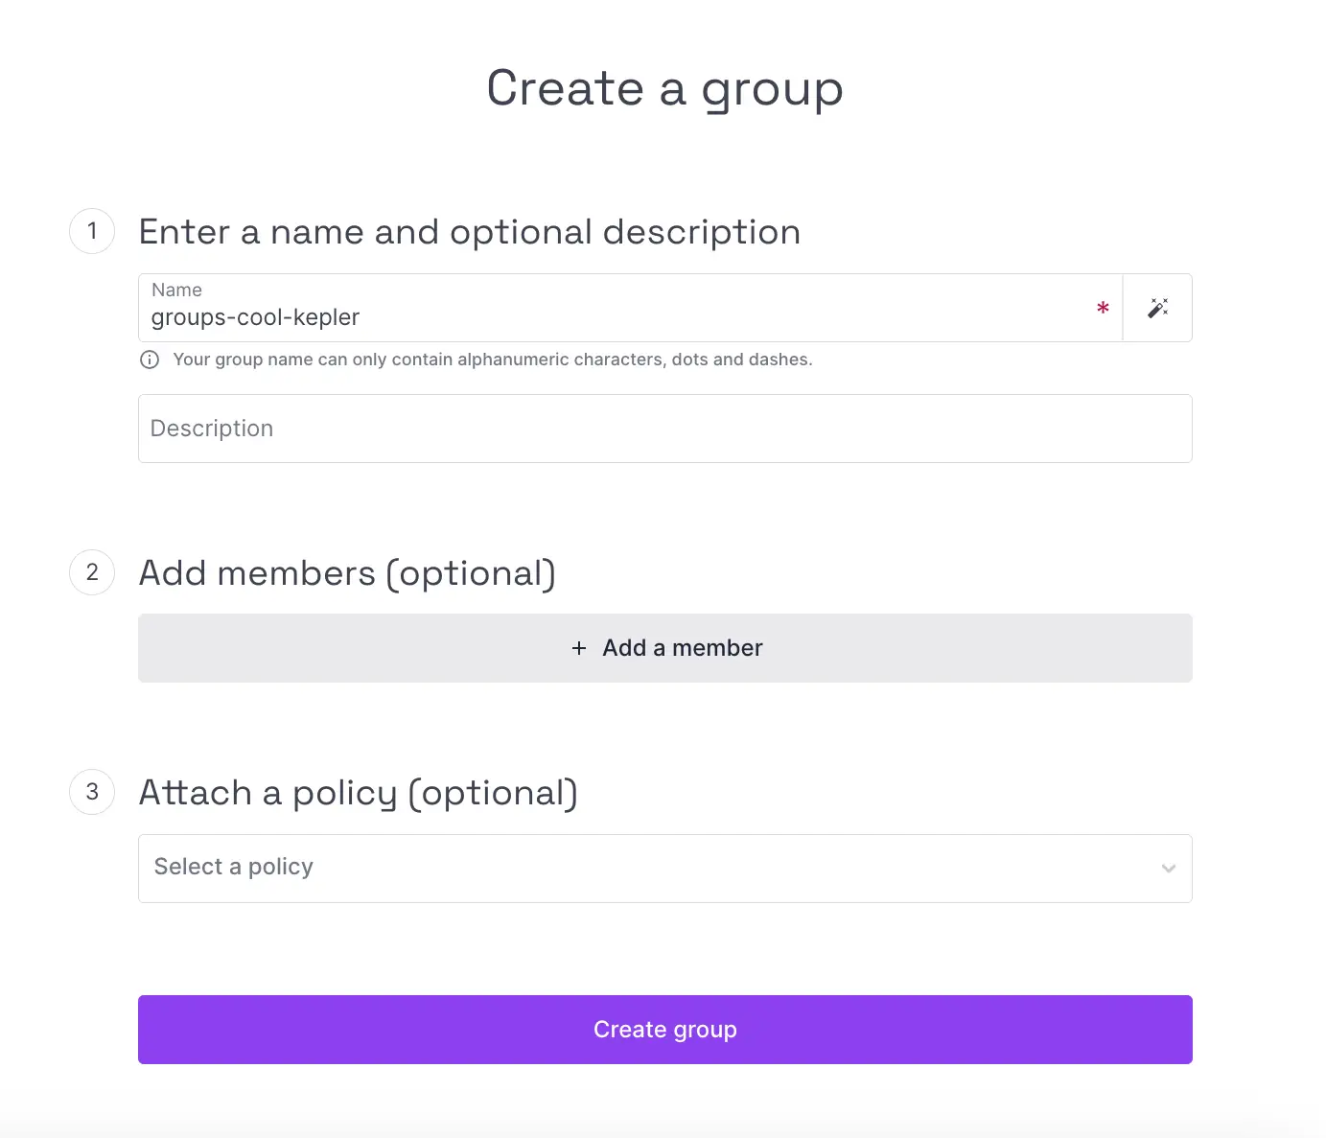Click the info icon beside the name hint
Viewport: 1326px width, 1138px height.
pos(150,360)
